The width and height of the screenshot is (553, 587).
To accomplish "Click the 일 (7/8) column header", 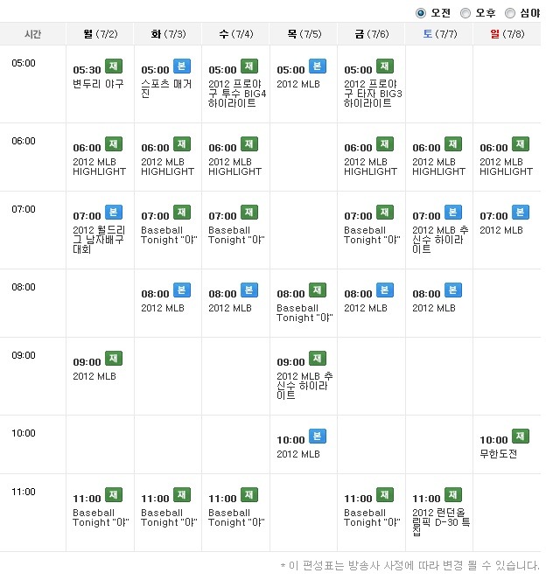I will point(507,34).
